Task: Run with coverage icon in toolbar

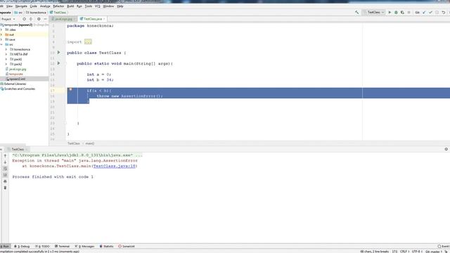Action: (x=402, y=13)
